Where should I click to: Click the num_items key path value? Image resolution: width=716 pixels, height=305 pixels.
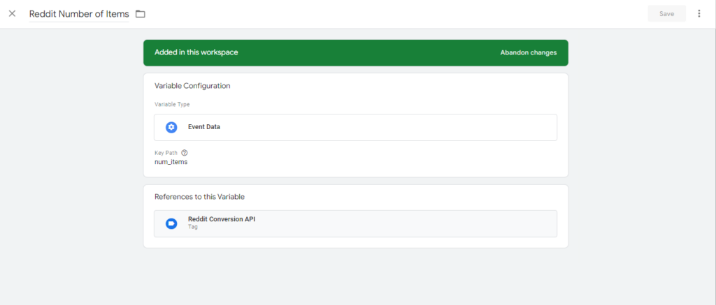coord(171,162)
